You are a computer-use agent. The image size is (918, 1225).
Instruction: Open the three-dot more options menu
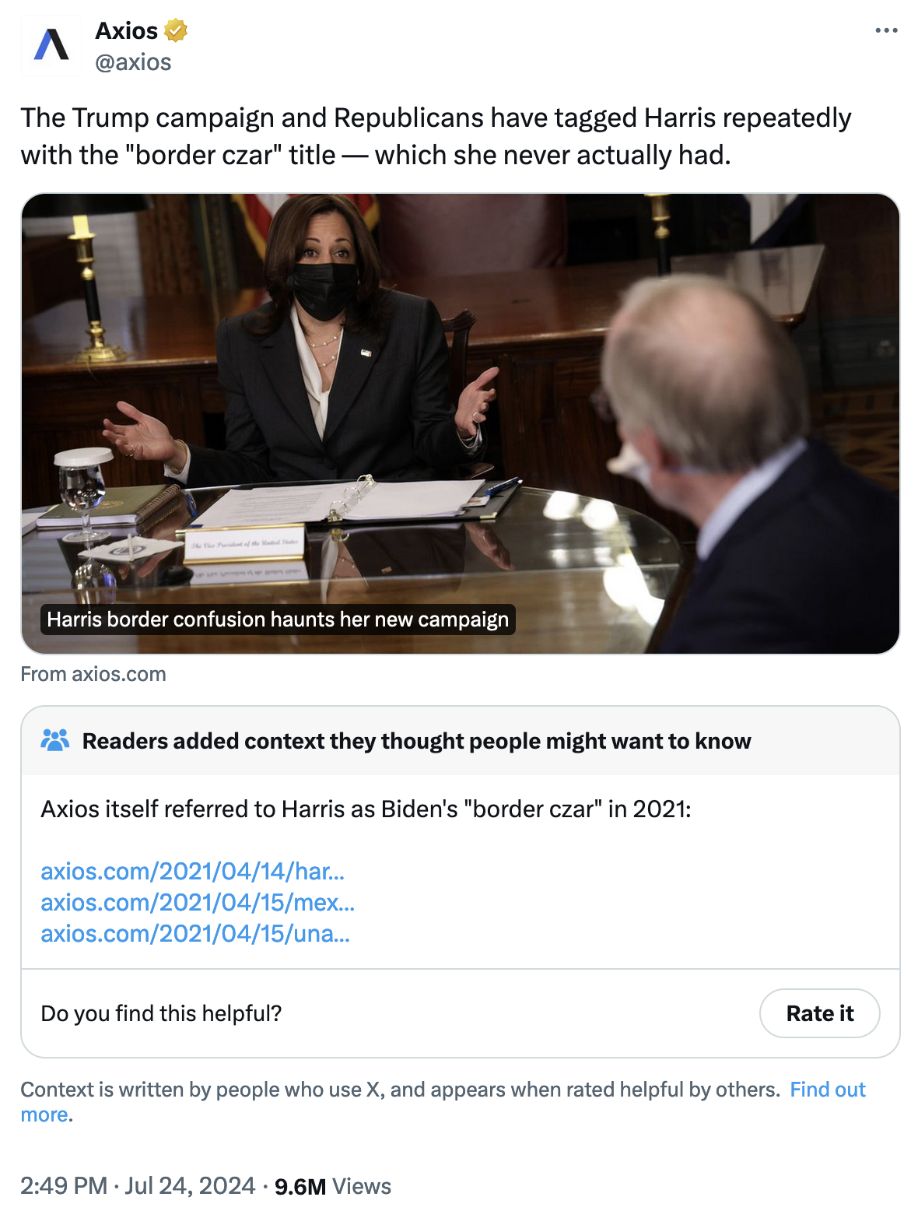tap(886, 30)
